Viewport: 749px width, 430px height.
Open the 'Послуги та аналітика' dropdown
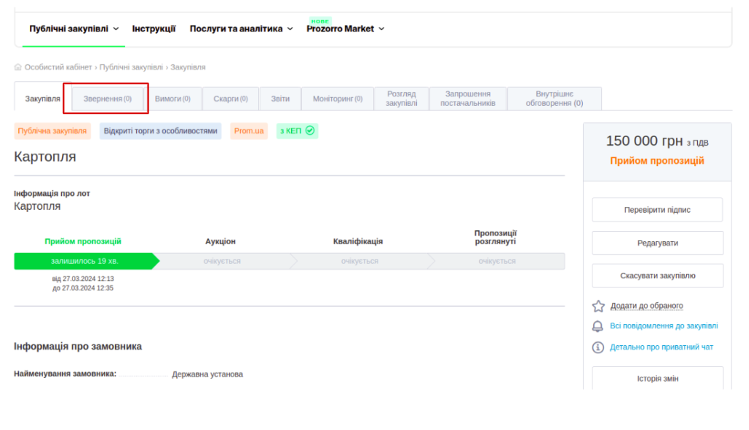[x=241, y=29]
